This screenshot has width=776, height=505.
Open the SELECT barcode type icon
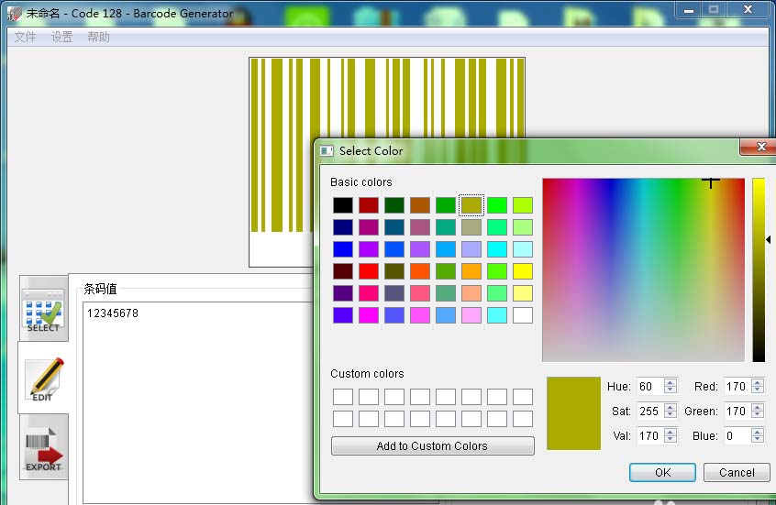point(43,311)
